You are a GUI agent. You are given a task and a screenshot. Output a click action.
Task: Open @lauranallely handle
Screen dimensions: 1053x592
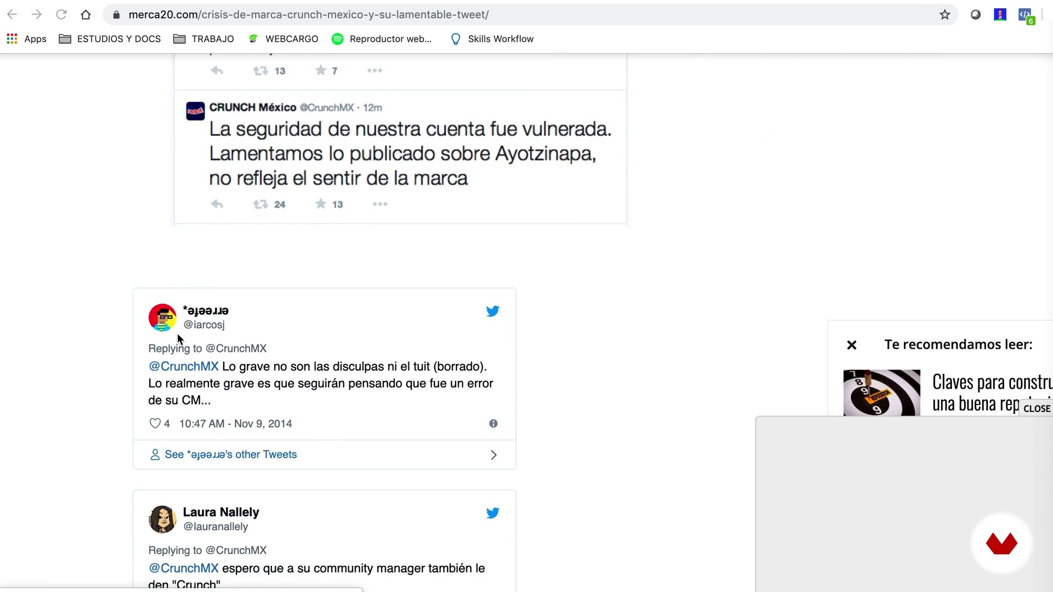point(216,526)
